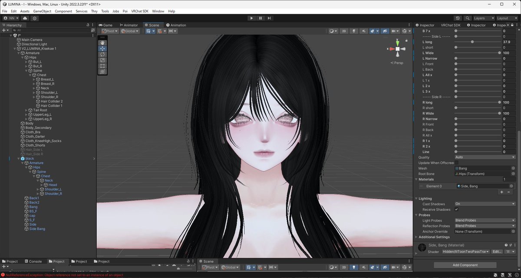Open the Layers dropdown
Screen dimensions: 521x278
tap(484, 18)
